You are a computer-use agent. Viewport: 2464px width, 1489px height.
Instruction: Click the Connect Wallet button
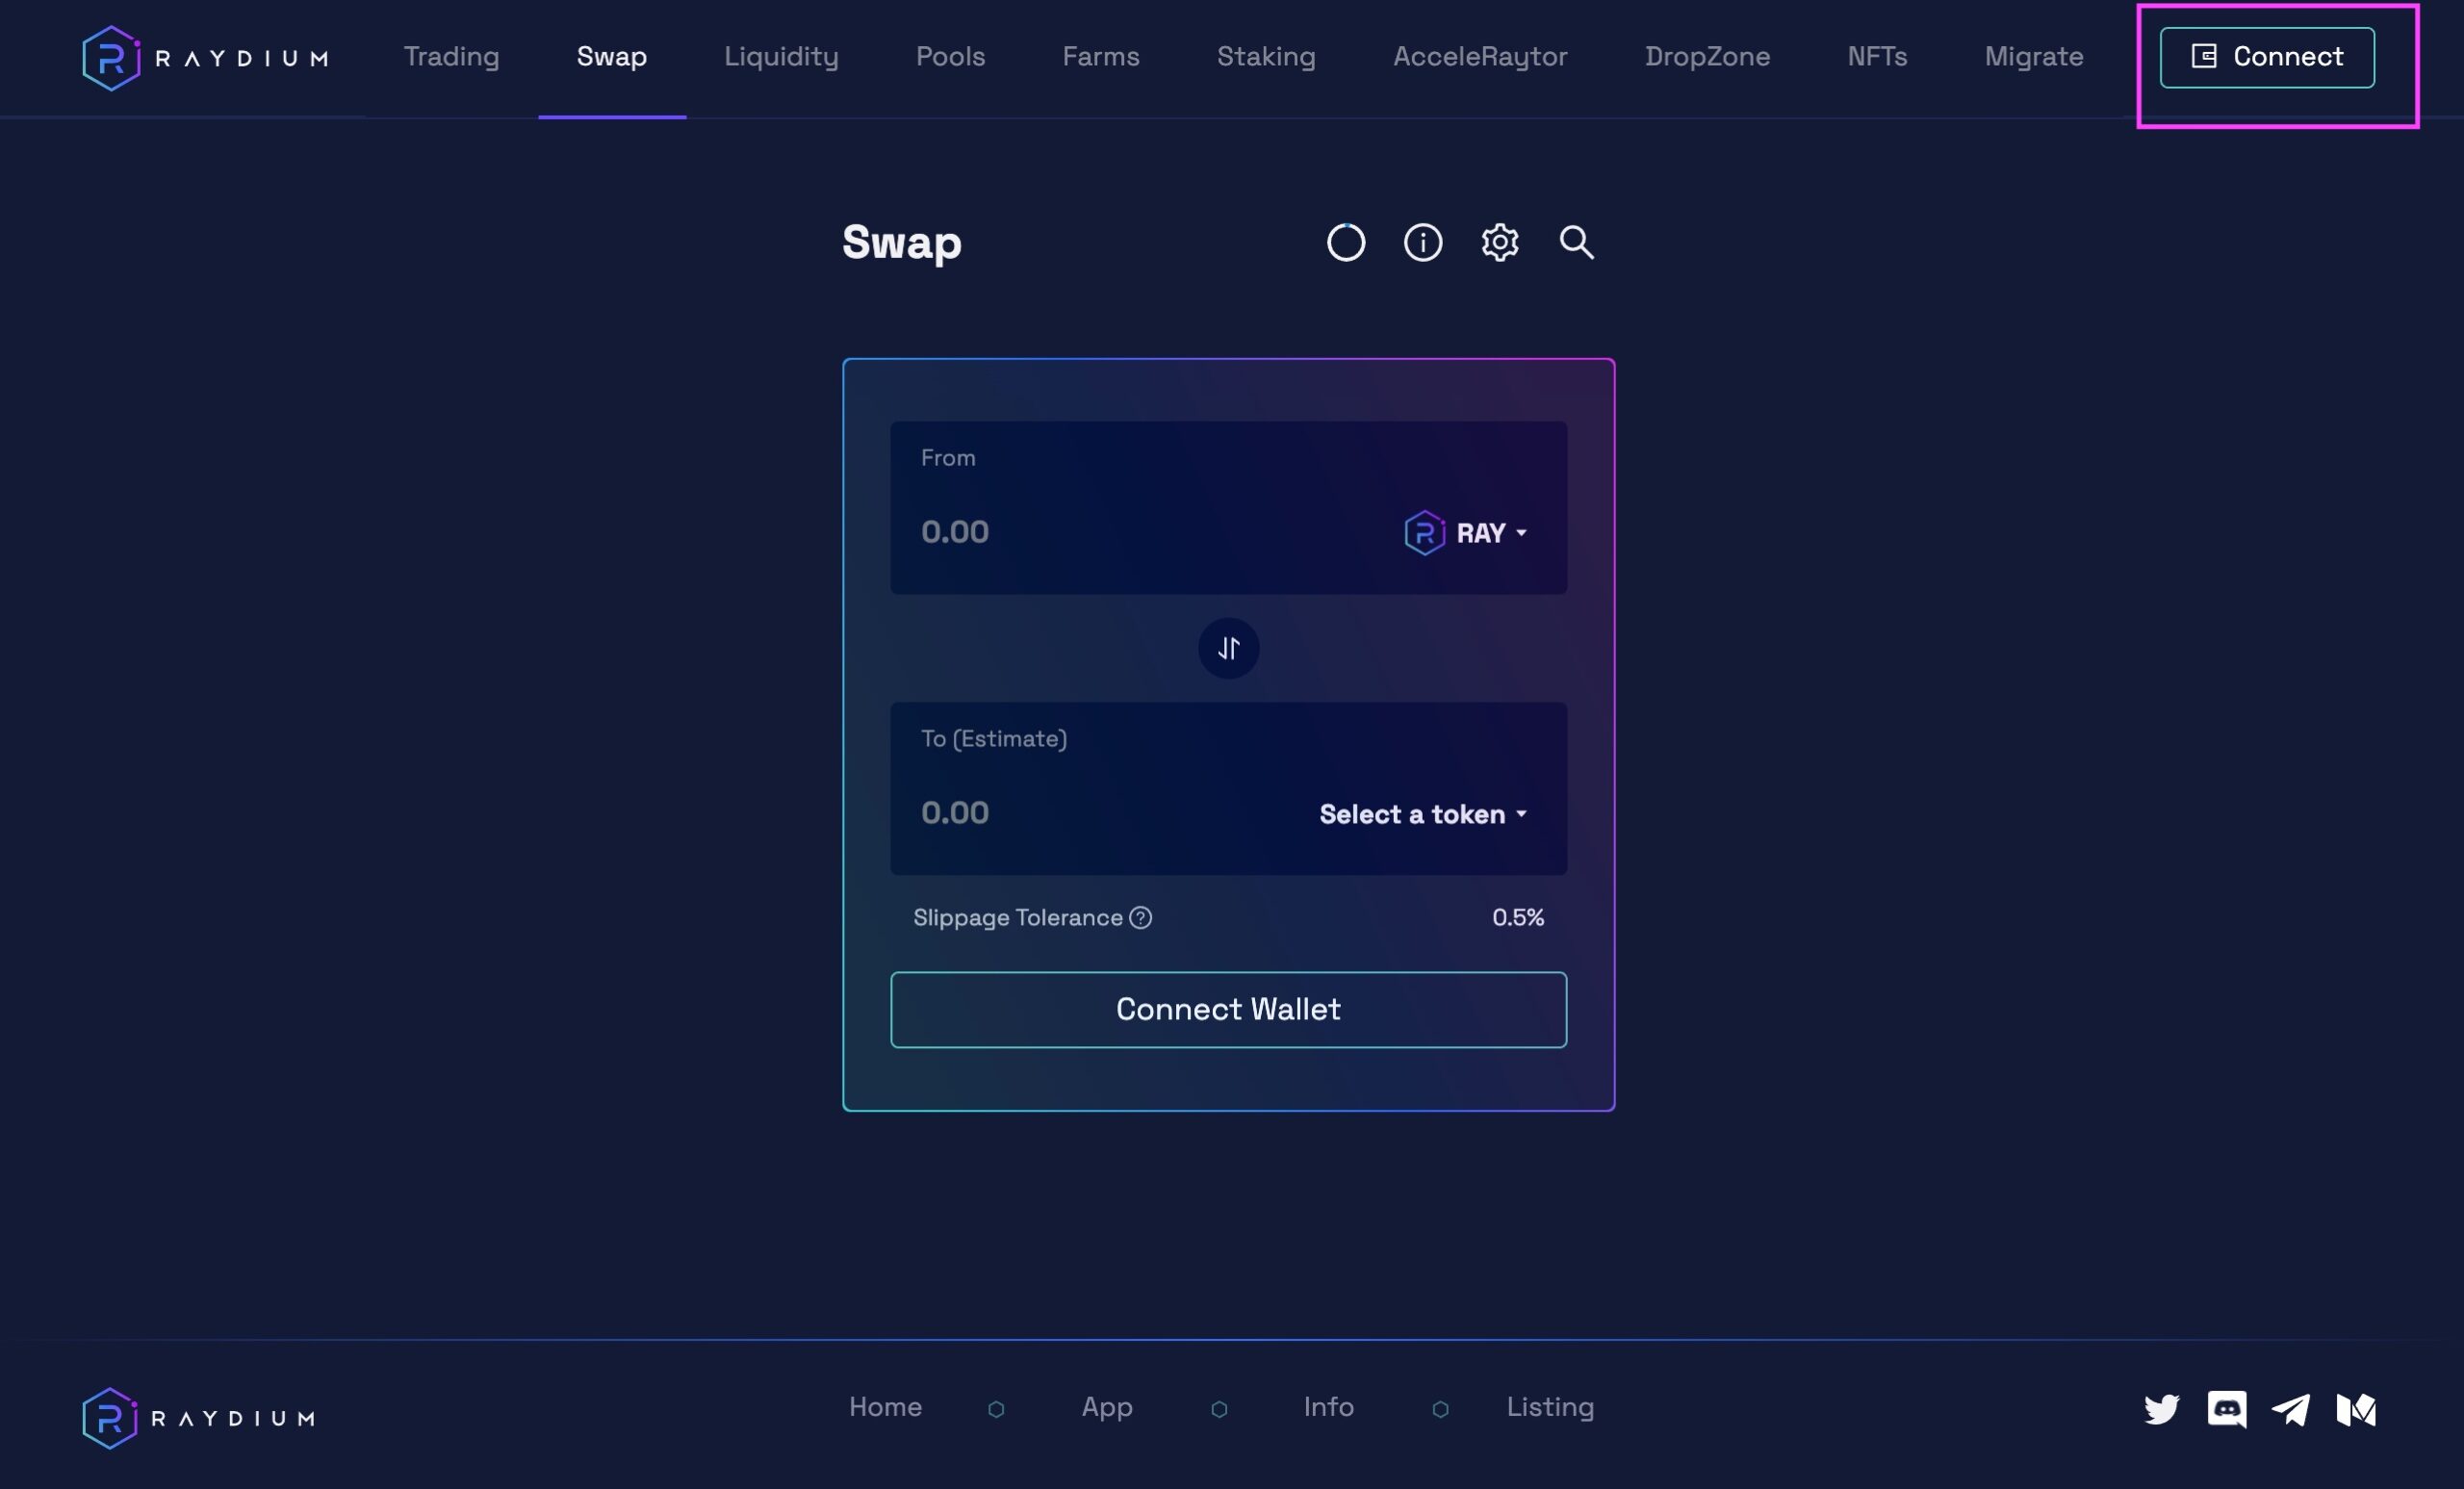point(1227,1009)
